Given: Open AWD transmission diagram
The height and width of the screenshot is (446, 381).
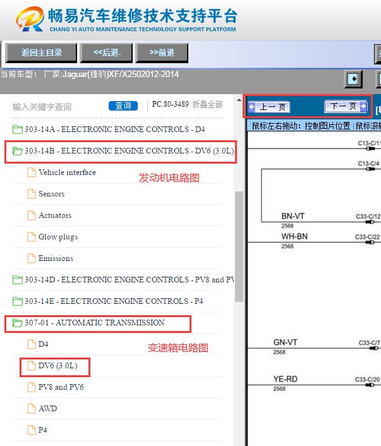Looking at the screenshot, I should click(47, 409).
